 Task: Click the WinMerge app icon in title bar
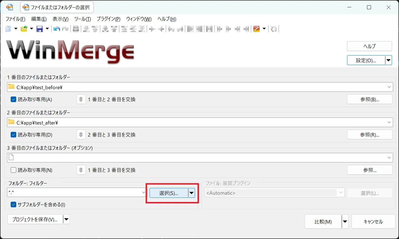[x=9, y=7]
